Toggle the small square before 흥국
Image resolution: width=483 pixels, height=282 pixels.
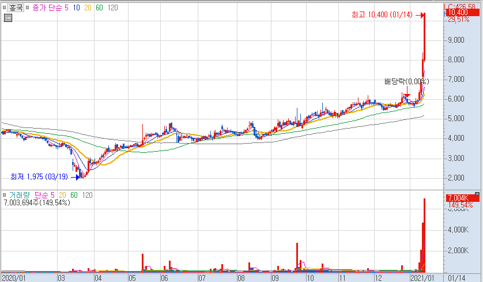[x=4, y=7]
